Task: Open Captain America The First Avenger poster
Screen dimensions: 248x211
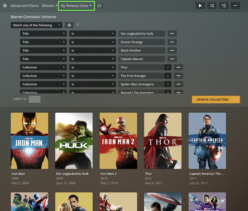Action: click(x=207, y=141)
